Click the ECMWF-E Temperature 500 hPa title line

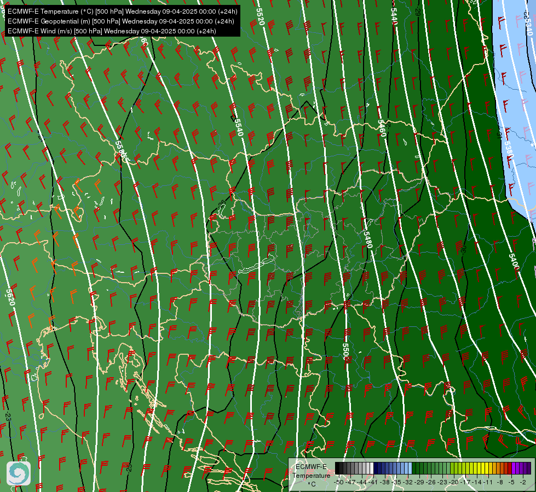pos(123,11)
